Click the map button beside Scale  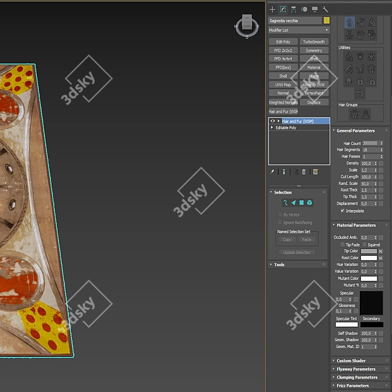(x=381, y=170)
